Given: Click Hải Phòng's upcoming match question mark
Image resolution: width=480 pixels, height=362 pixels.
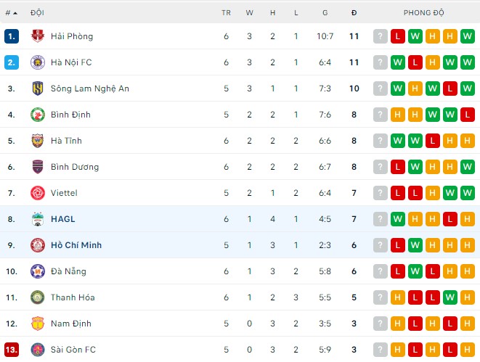Looking at the screenshot, I should tap(381, 36).
